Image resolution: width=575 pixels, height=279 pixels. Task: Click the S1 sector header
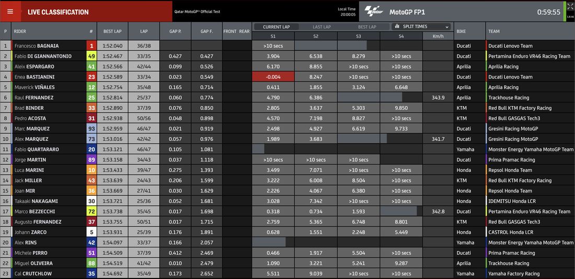(273, 36)
